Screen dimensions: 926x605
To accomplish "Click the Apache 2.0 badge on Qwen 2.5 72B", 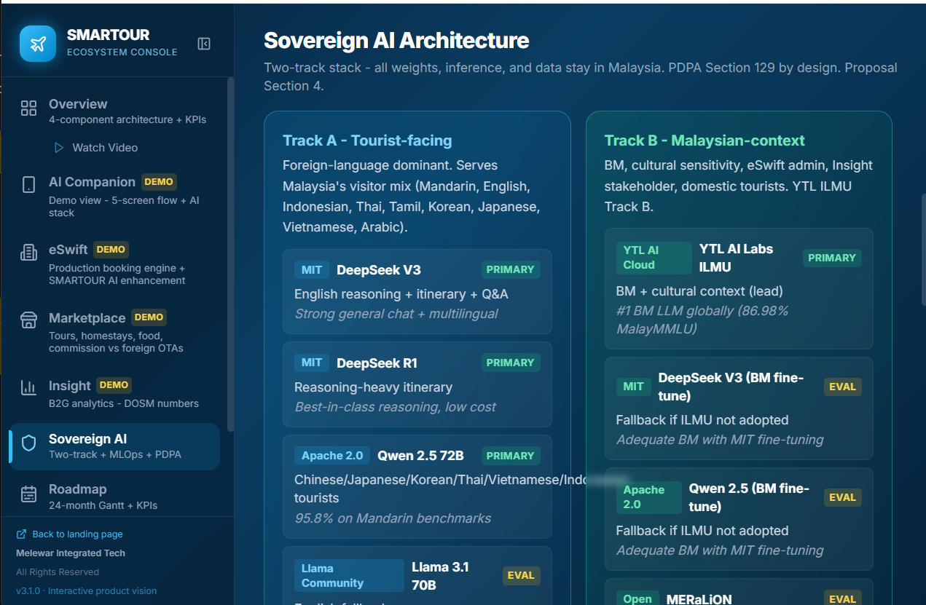I will point(332,456).
